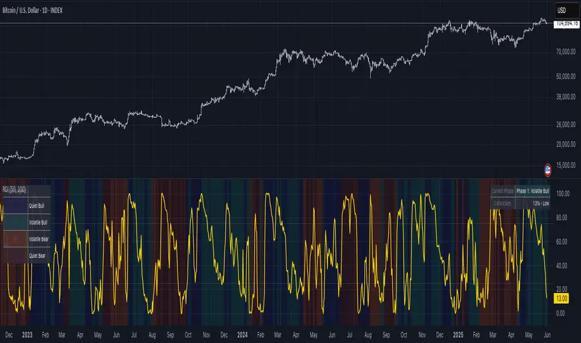
Task: Click the Quiet Bull color swatch
Action: pyautogui.click(x=16, y=205)
